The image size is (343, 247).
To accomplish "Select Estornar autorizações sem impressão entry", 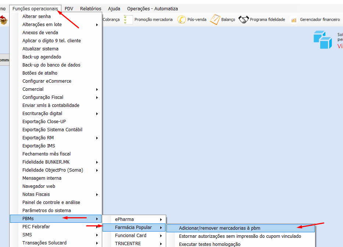I will point(240,236).
